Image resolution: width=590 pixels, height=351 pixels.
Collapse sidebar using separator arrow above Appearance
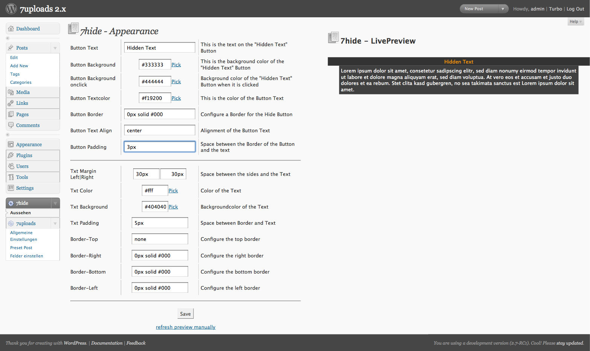[8, 135]
